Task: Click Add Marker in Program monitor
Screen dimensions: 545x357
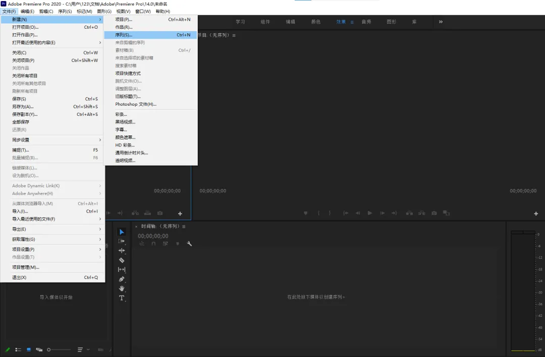Action: (305, 213)
